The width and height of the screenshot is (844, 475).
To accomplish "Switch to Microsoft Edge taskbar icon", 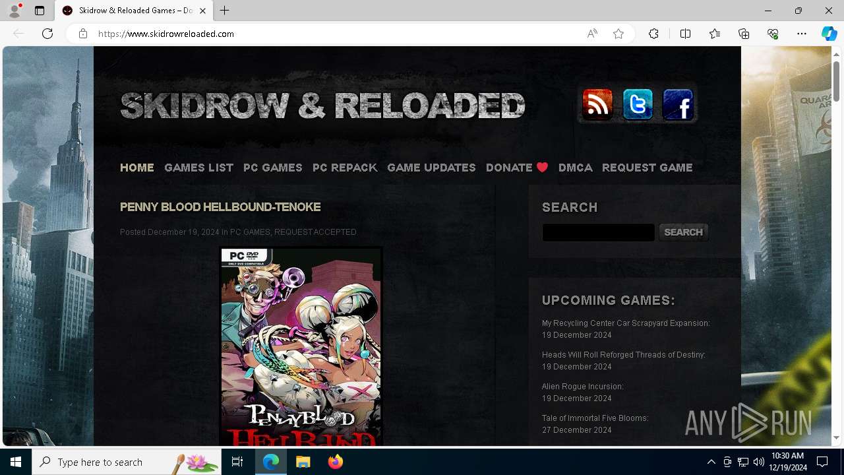I will point(271,462).
